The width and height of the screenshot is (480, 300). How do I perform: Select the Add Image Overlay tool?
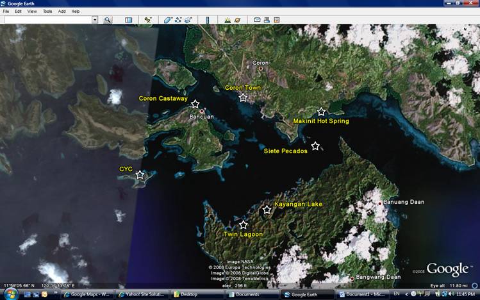pos(188,20)
